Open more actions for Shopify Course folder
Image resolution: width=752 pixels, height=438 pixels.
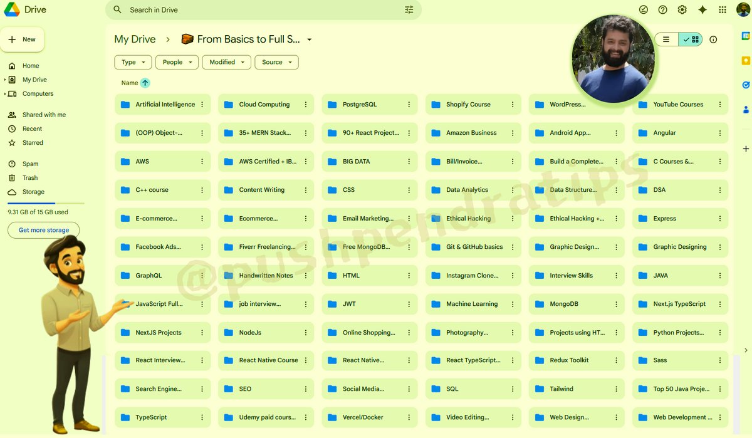click(513, 105)
